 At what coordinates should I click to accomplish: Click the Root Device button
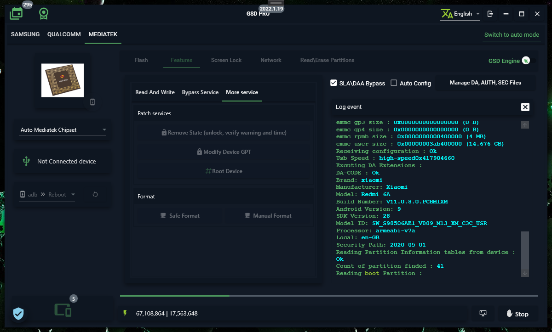pos(224,171)
